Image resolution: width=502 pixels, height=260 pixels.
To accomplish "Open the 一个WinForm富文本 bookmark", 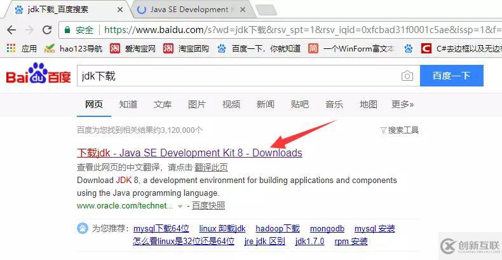I will (x=351, y=49).
